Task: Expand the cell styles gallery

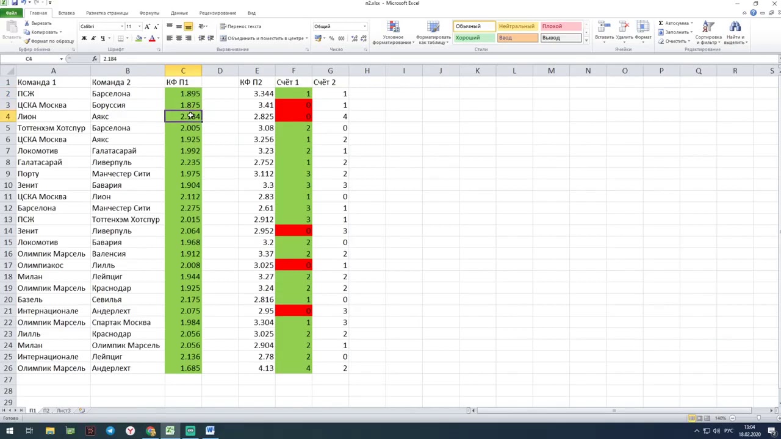Action: 586,41
